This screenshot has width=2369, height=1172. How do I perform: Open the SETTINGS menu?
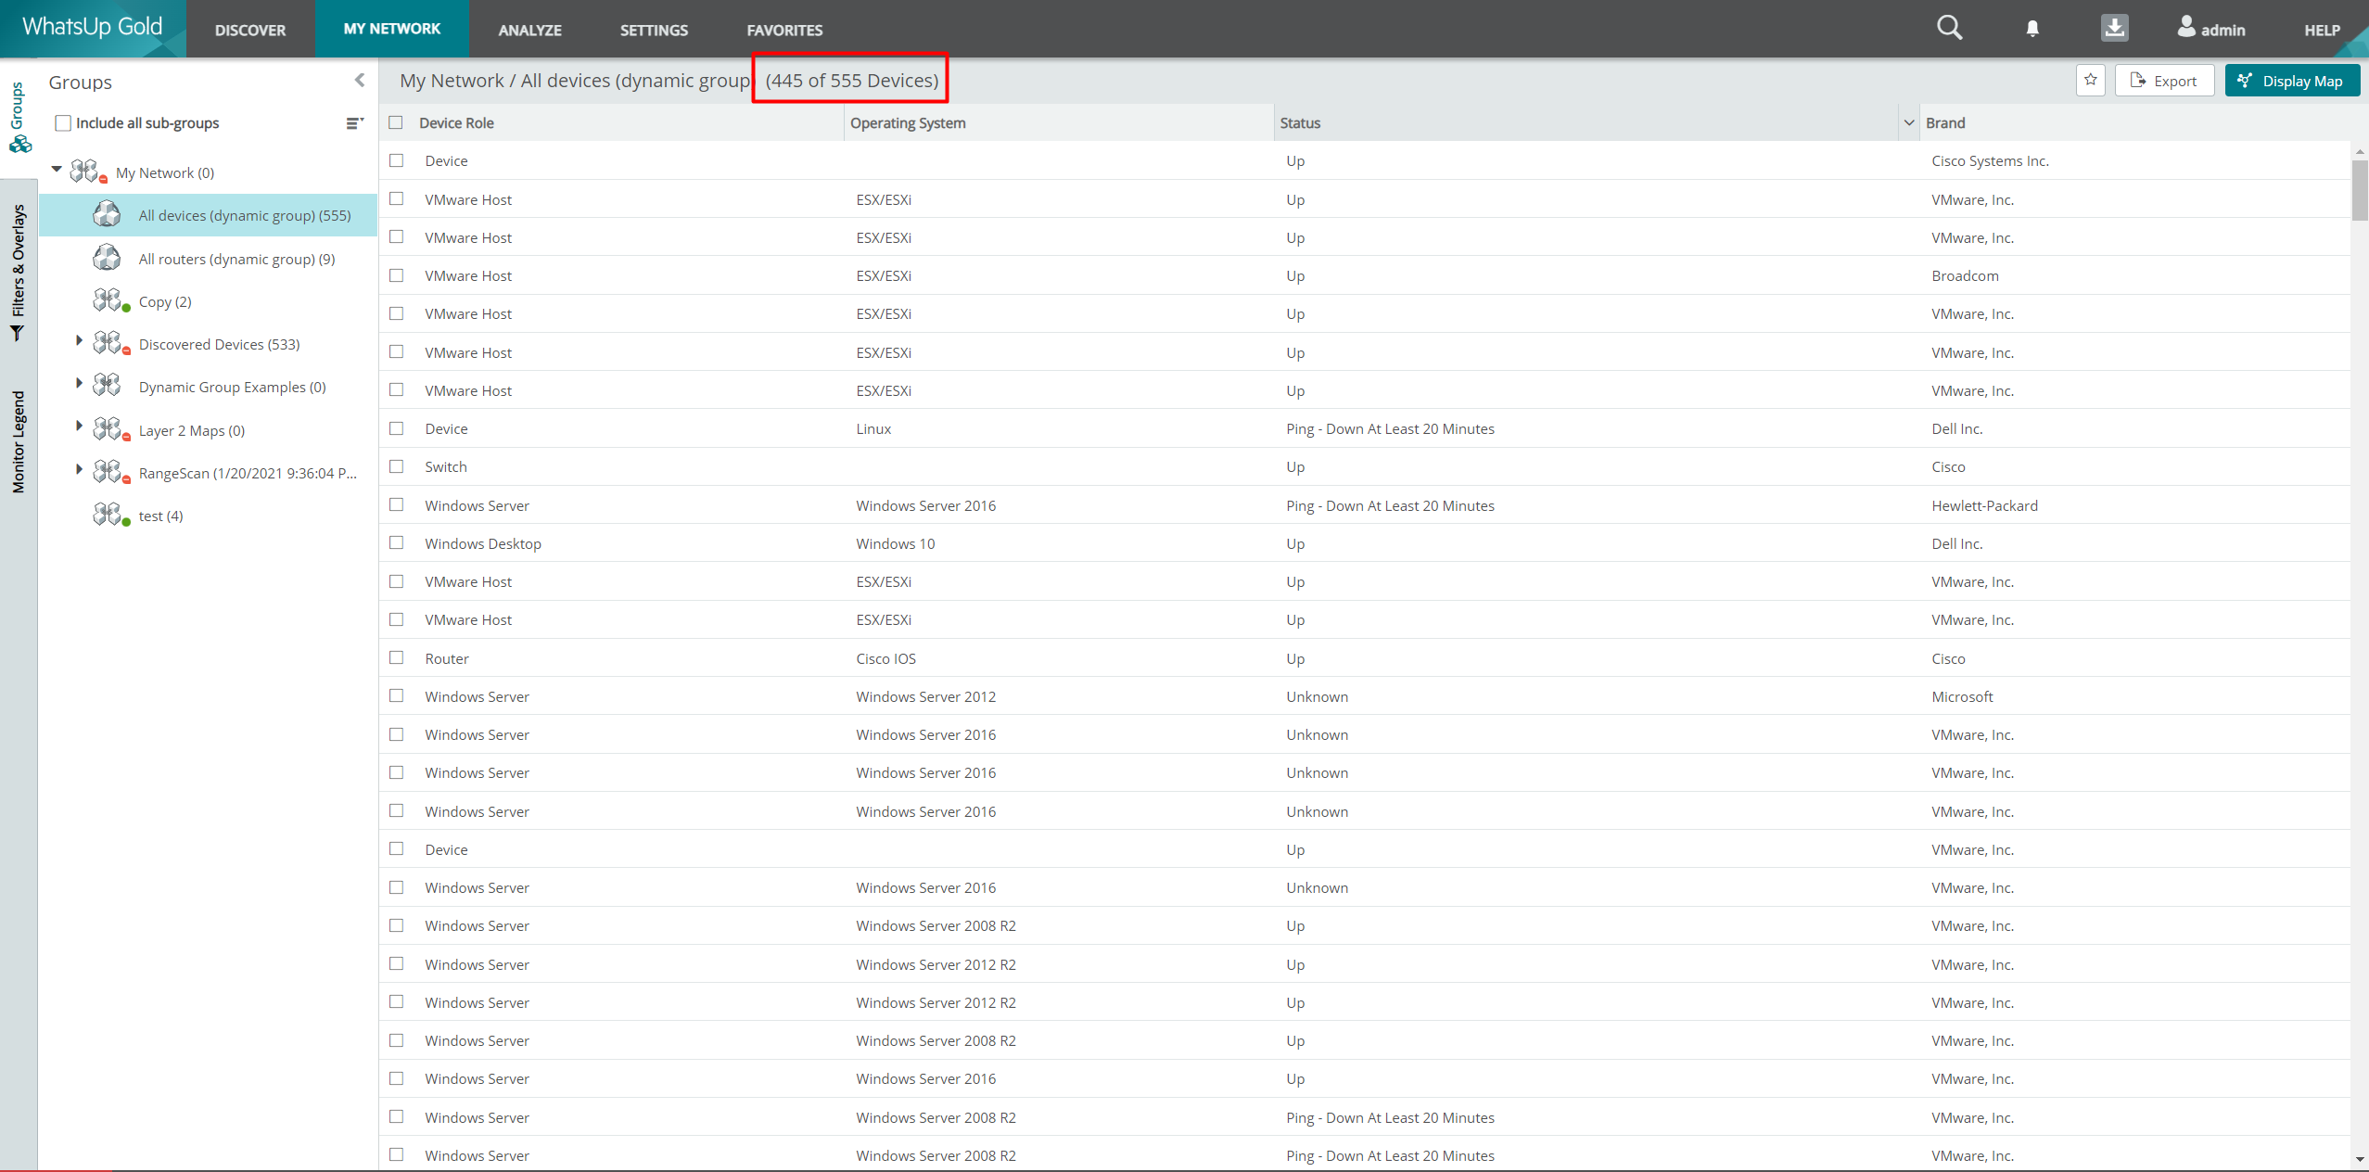click(x=654, y=30)
